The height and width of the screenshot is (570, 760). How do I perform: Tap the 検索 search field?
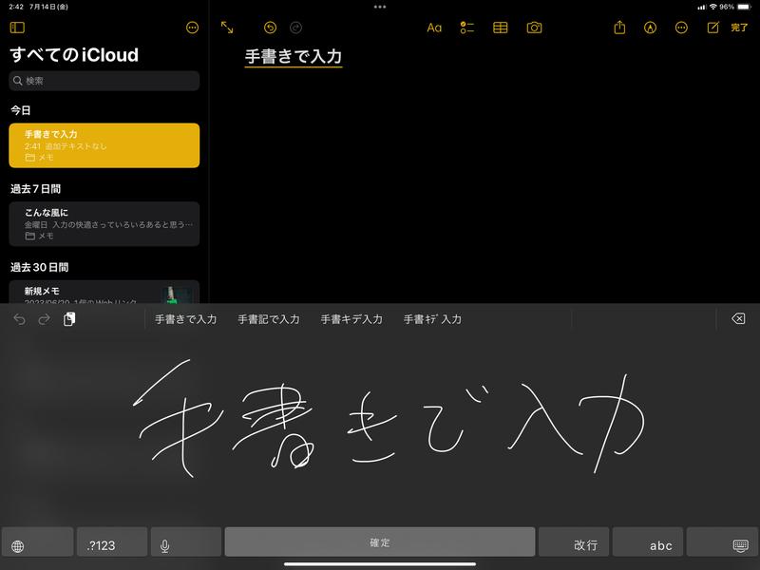click(x=104, y=82)
